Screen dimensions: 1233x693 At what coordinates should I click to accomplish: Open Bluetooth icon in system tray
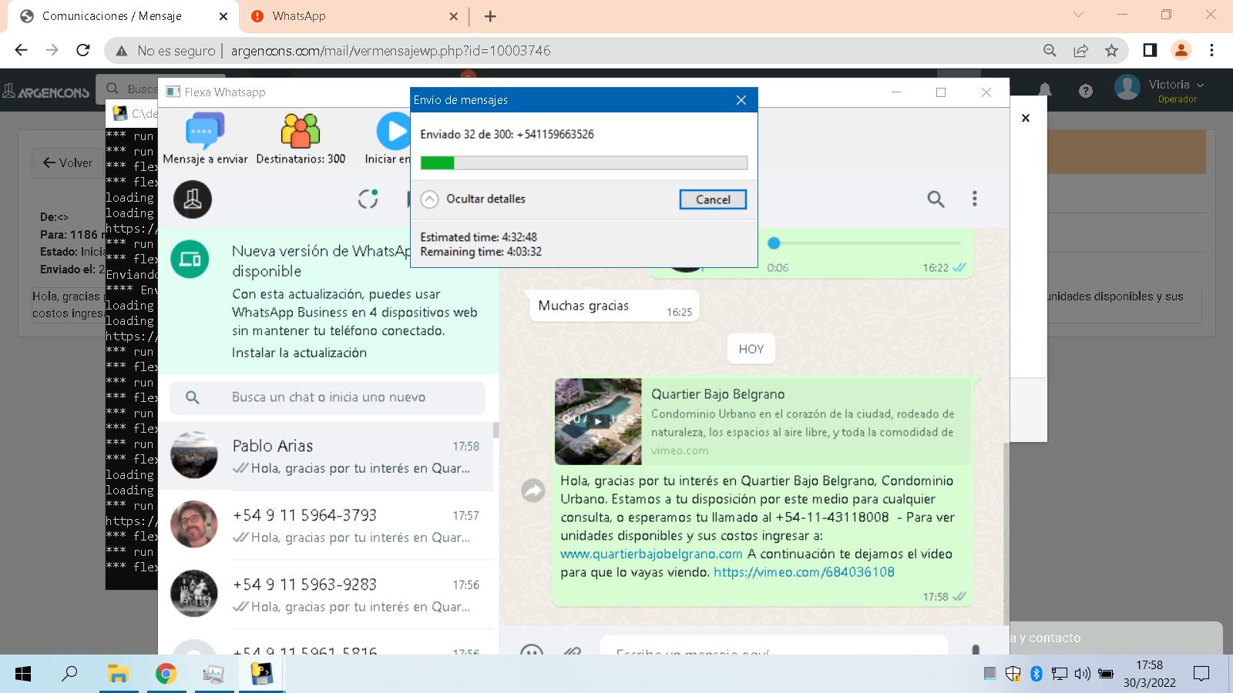click(x=1036, y=674)
